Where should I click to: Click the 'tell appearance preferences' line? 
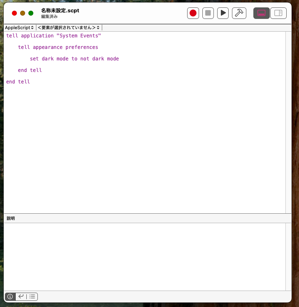point(58,47)
